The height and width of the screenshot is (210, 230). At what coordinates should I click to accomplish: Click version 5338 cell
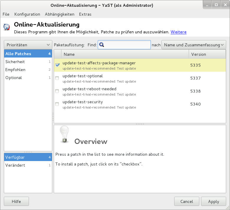click(x=195, y=91)
